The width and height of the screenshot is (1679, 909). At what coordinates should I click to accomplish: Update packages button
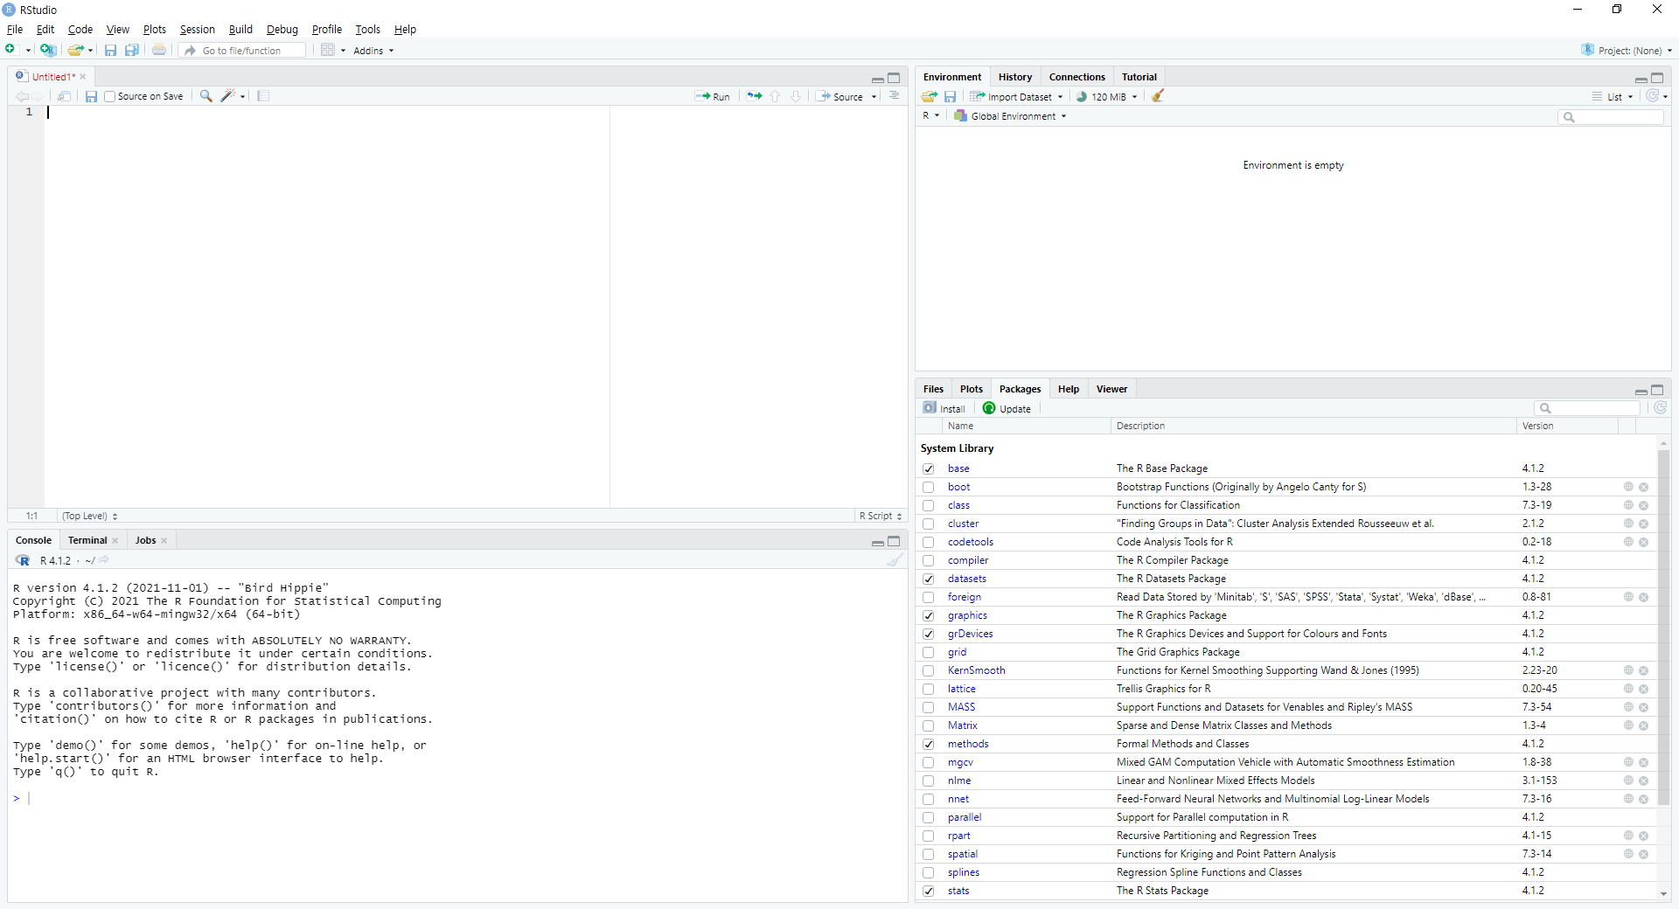1007,408
